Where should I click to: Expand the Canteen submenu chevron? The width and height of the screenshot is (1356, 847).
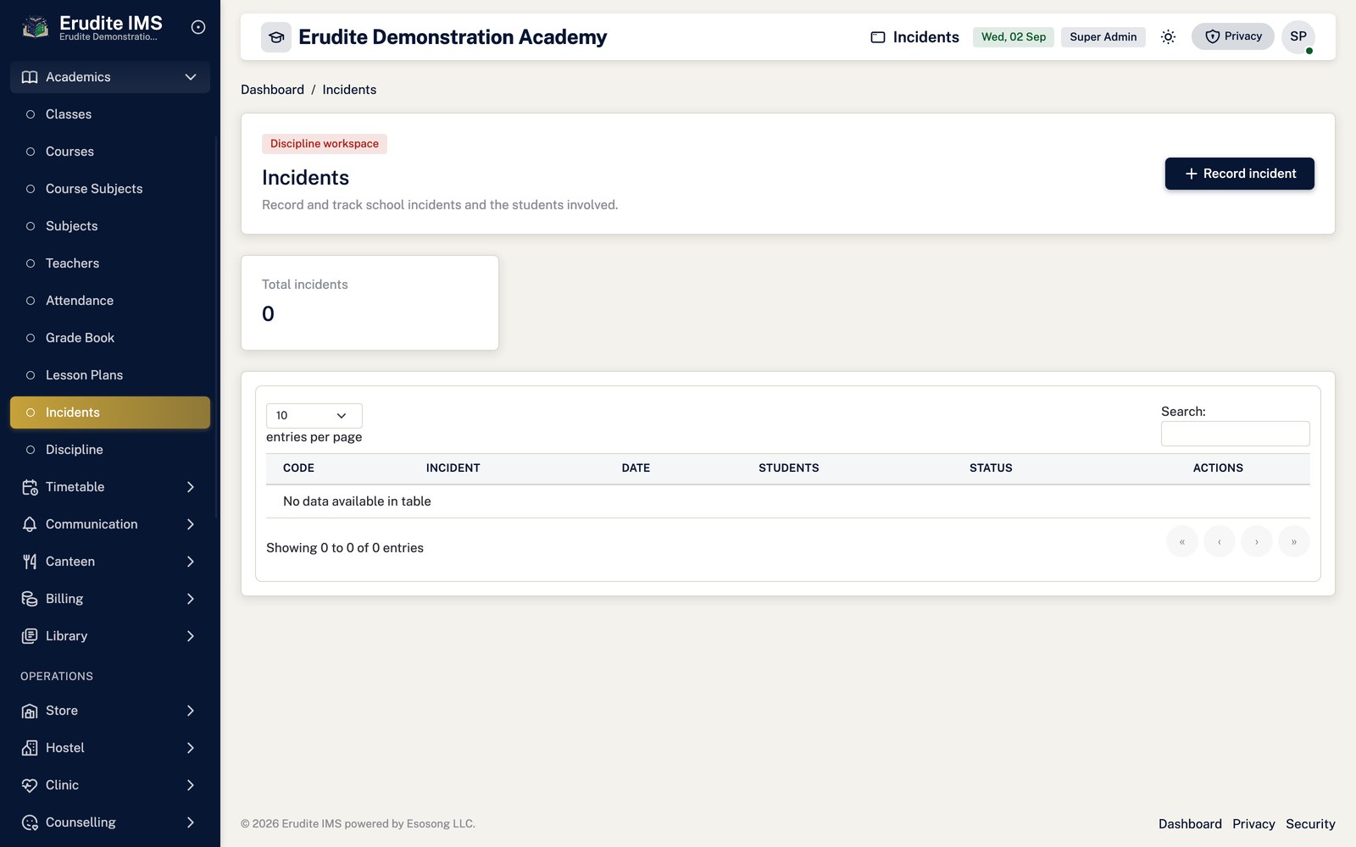(x=191, y=562)
